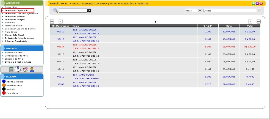Click the user profile icon
Screen dimensions: 270x119
32,69
